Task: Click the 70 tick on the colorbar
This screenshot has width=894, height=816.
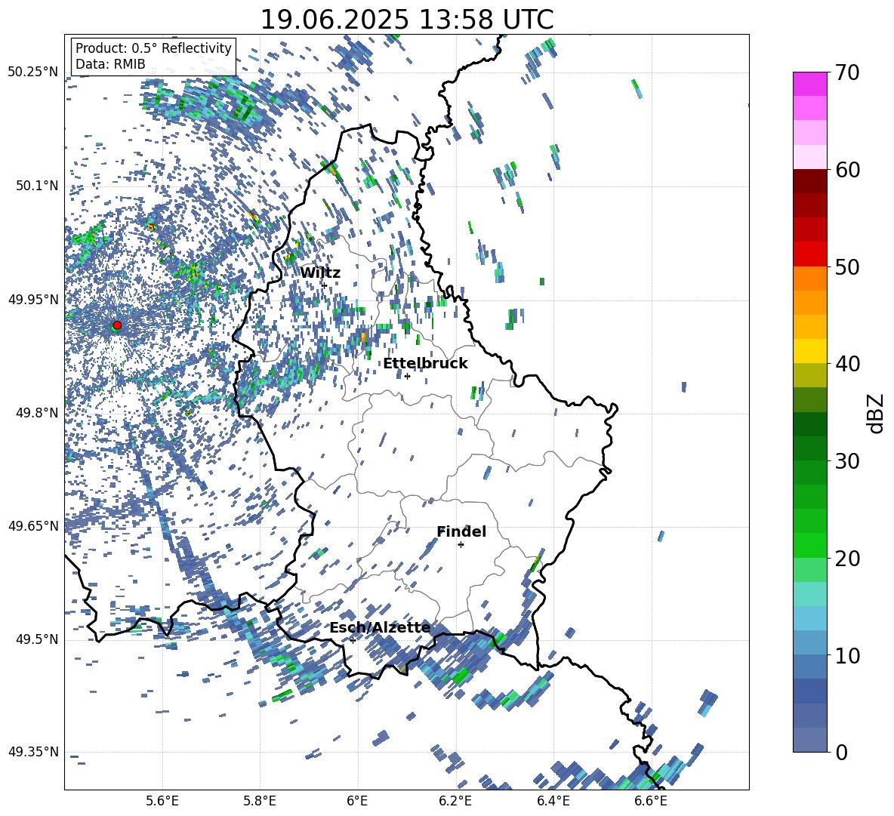Action: click(847, 72)
